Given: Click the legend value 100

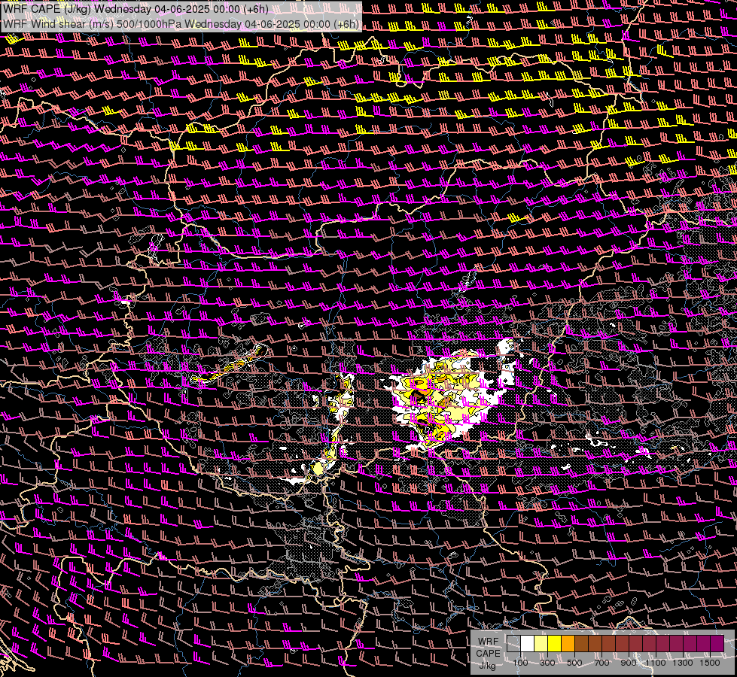Looking at the screenshot, I should point(520,663).
